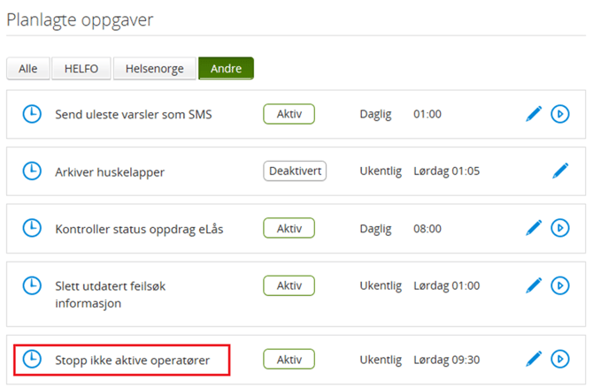Run Slett utdatert feilsøk informasjon task
Image resolution: width=593 pixels, height=387 pixels.
click(x=559, y=285)
